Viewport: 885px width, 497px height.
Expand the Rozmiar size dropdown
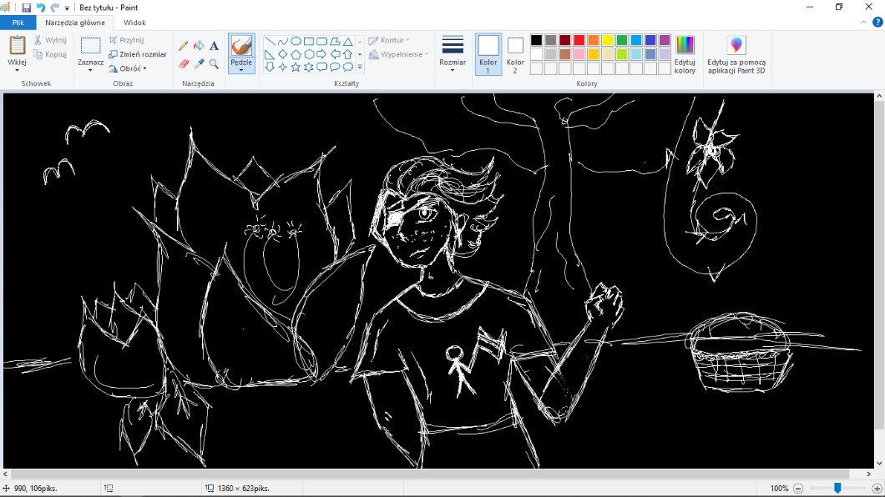click(453, 55)
